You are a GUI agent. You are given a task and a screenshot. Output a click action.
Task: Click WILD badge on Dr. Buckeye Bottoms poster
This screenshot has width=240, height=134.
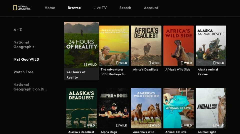tap(122, 63)
